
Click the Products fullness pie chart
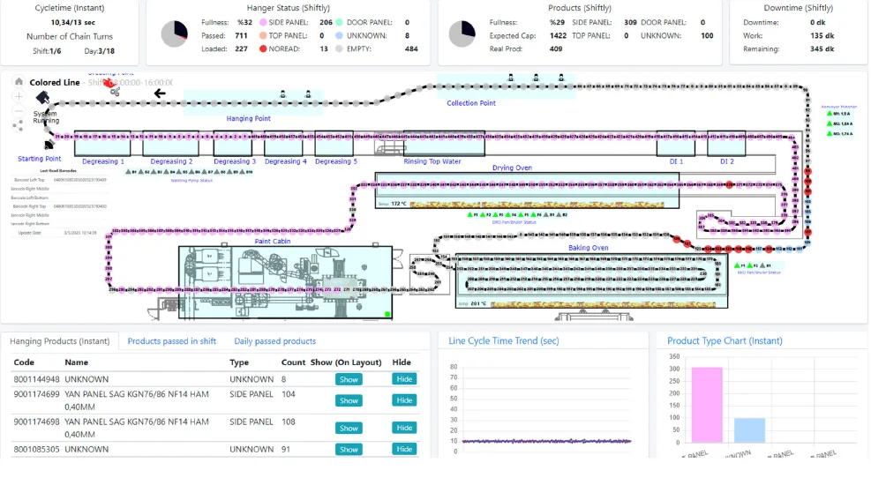(x=462, y=34)
